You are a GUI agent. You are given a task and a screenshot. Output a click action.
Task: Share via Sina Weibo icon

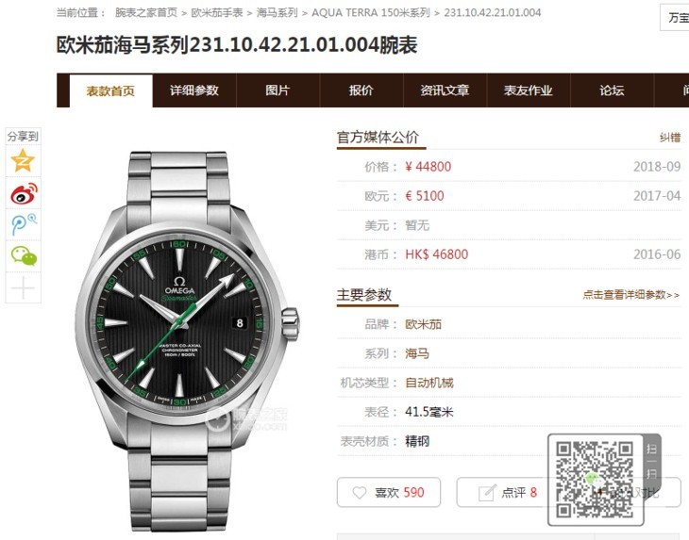pos(24,193)
